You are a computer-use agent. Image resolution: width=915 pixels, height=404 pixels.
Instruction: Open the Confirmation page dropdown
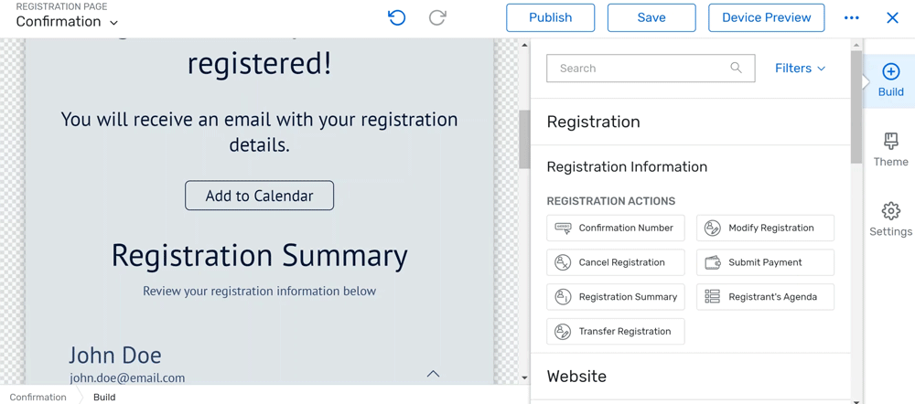point(68,22)
